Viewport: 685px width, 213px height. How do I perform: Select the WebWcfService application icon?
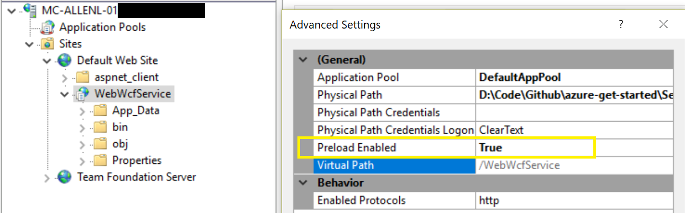tap(83, 94)
